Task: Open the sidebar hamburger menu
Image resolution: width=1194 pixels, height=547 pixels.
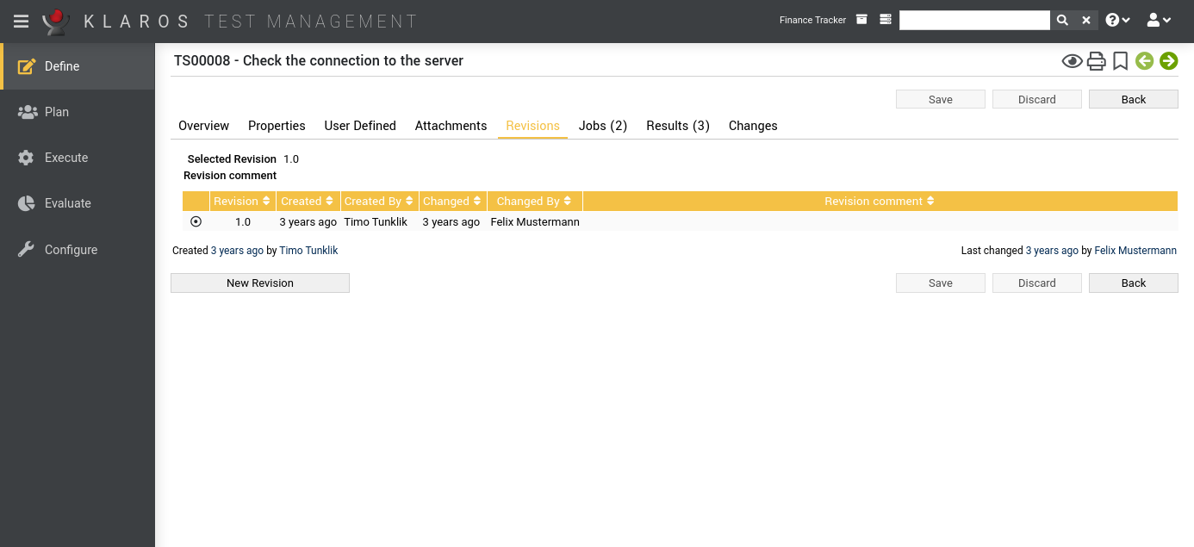Action: click(x=21, y=21)
